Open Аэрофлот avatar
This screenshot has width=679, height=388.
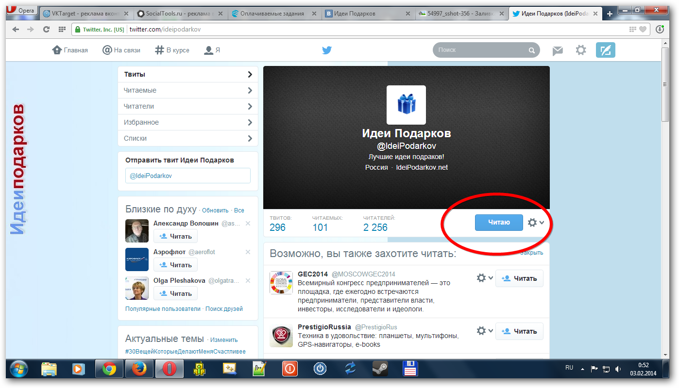137,259
